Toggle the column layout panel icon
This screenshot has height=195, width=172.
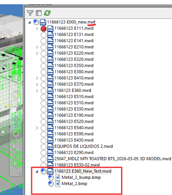point(39,13)
